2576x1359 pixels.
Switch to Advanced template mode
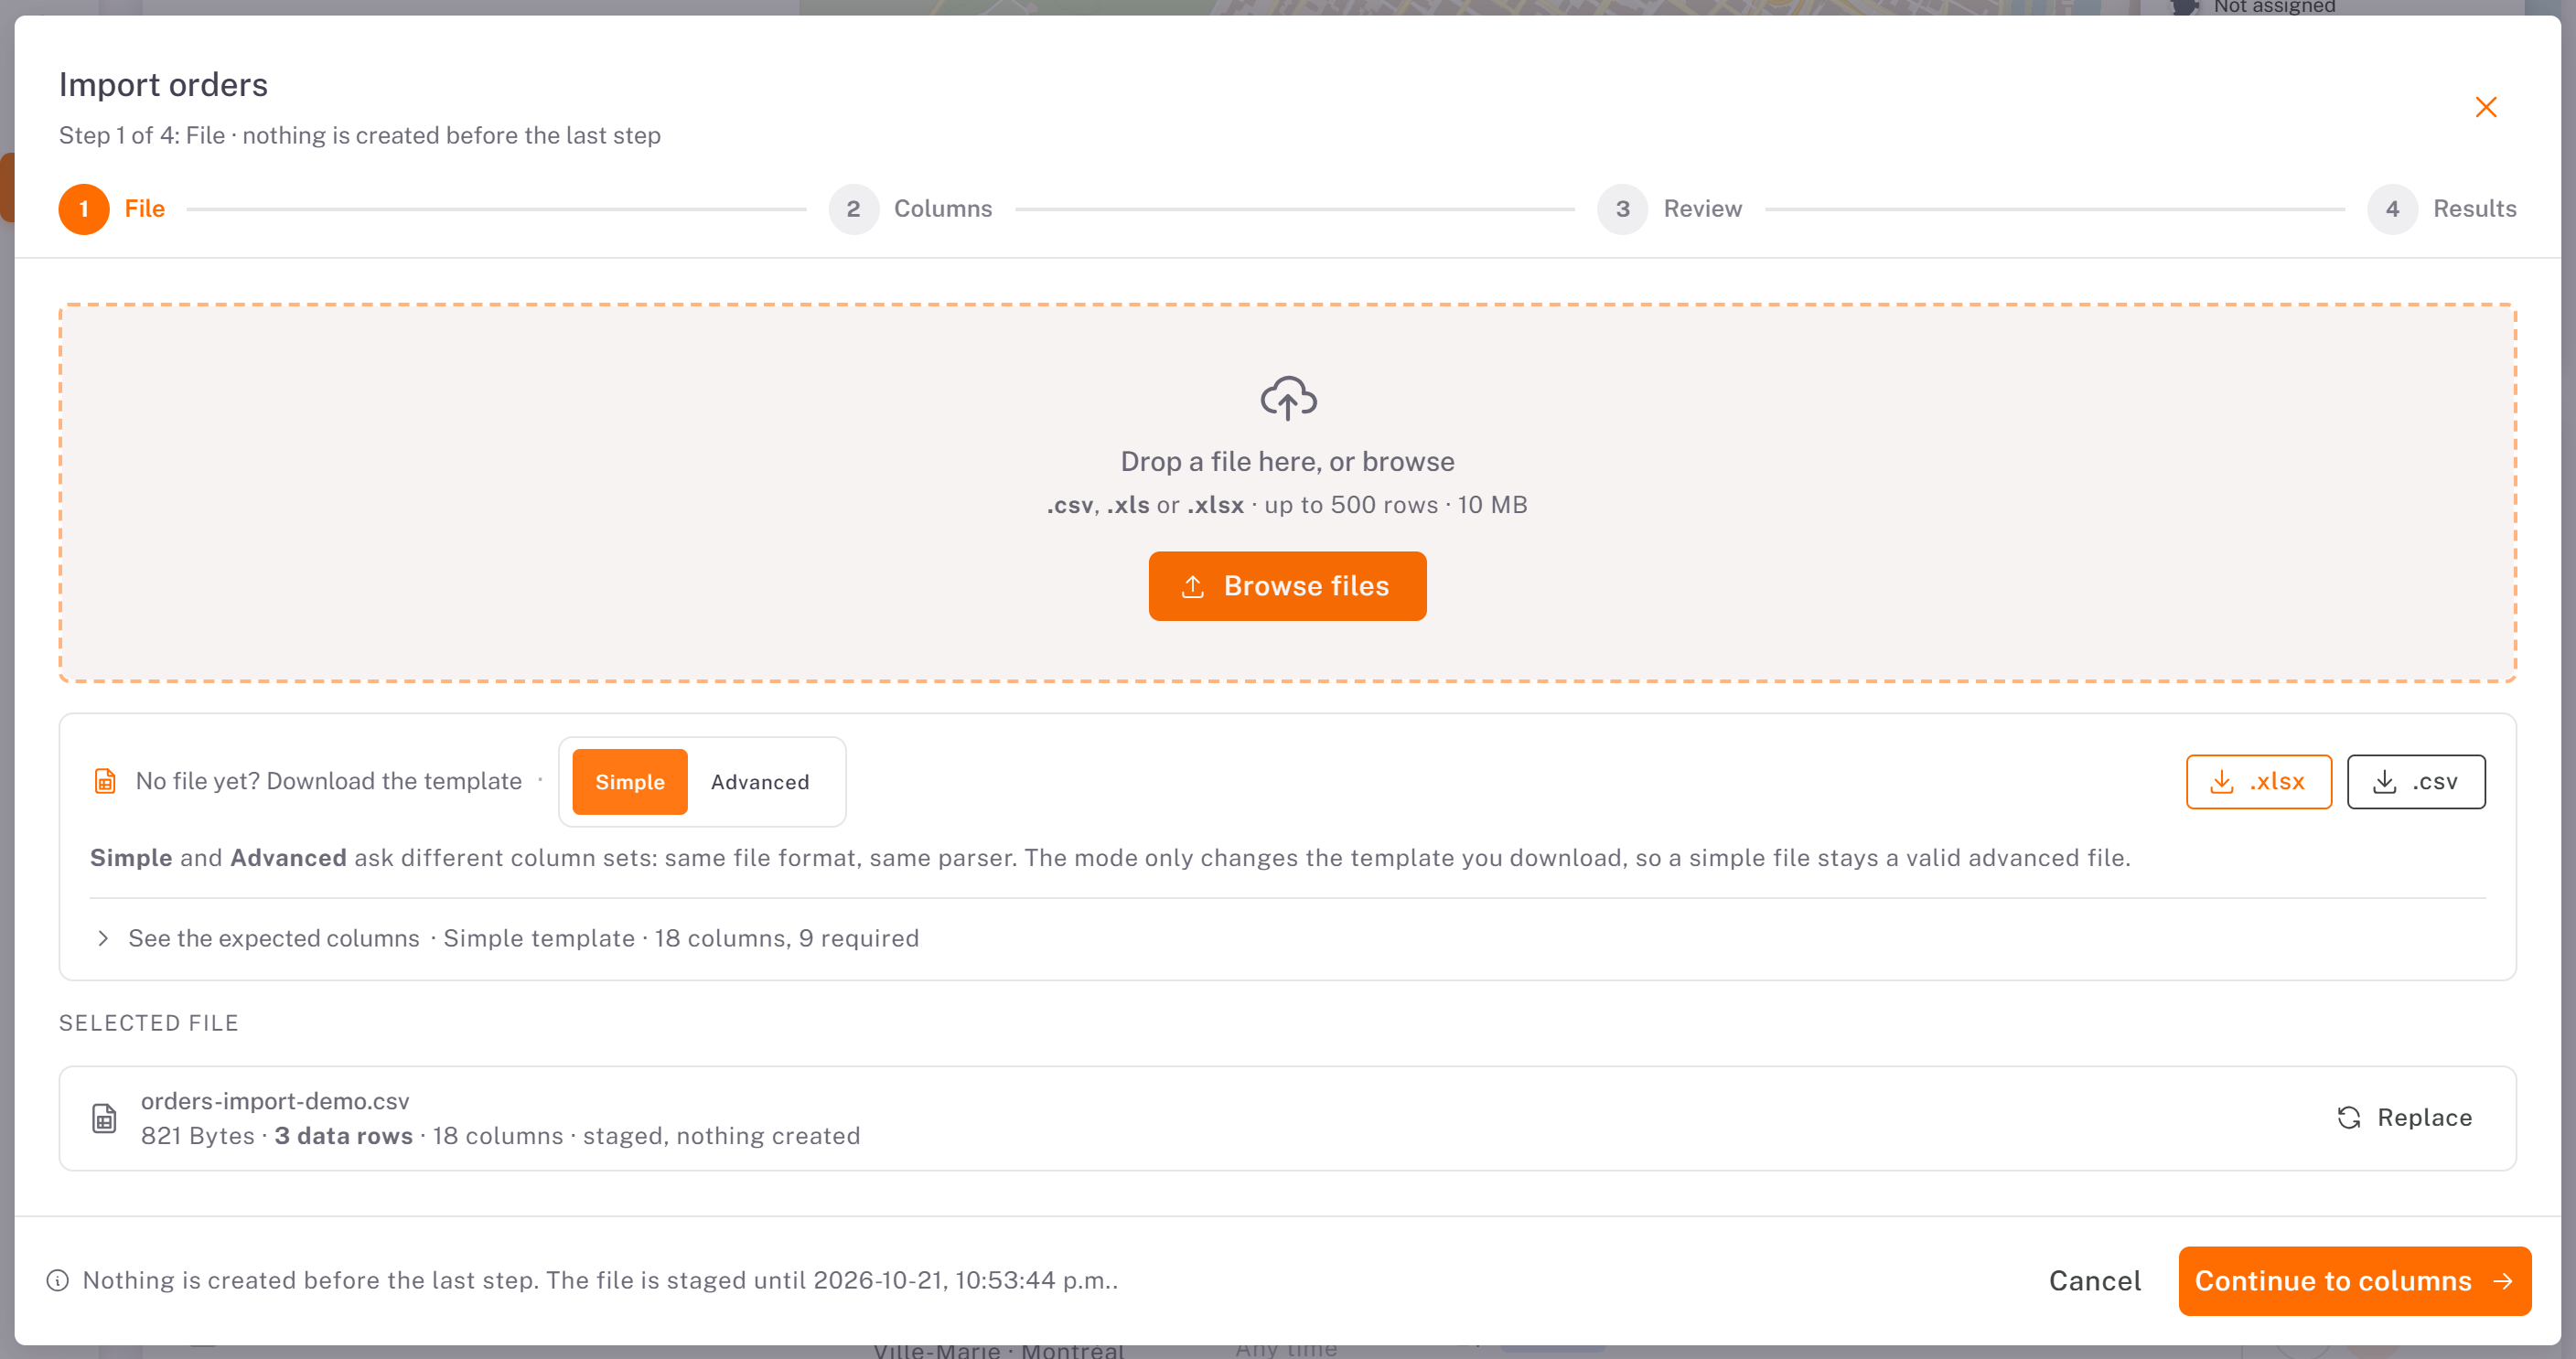coord(760,782)
